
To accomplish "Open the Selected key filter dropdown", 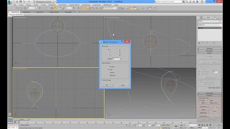I will (191, 125).
